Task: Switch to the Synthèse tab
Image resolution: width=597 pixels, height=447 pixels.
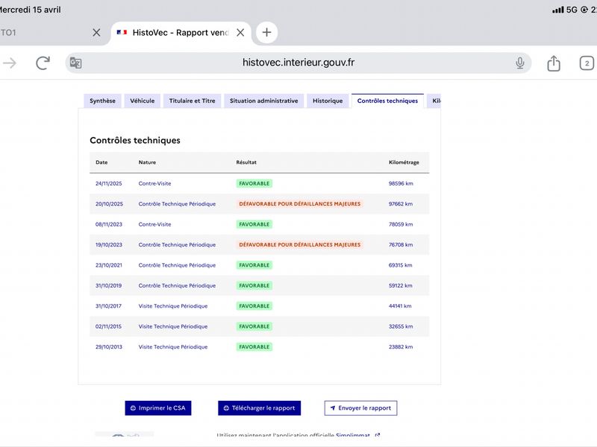Action: [102, 101]
